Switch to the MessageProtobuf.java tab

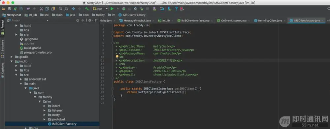coord(137,21)
